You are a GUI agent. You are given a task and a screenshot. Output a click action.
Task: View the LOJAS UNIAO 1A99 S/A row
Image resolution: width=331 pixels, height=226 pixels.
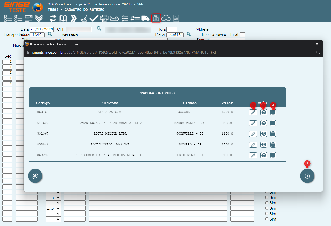tap(264, 145)
